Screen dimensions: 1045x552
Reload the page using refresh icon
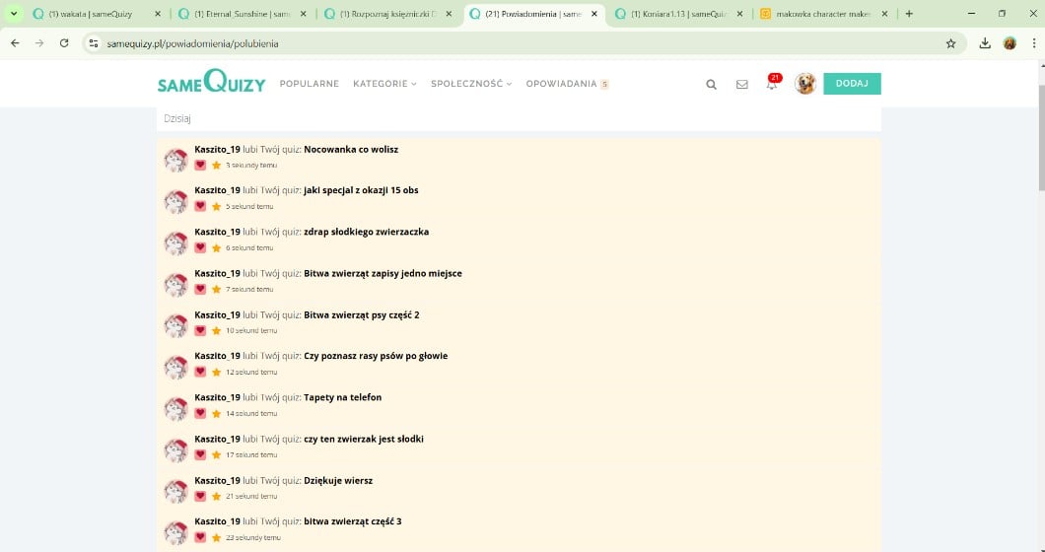coord(64,43)
